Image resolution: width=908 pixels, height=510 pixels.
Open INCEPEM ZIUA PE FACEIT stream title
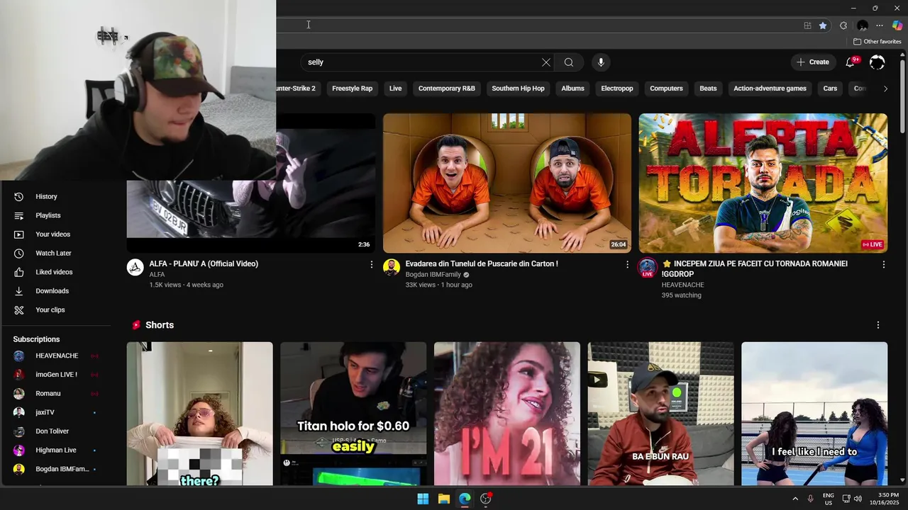(x=755, y=268)
